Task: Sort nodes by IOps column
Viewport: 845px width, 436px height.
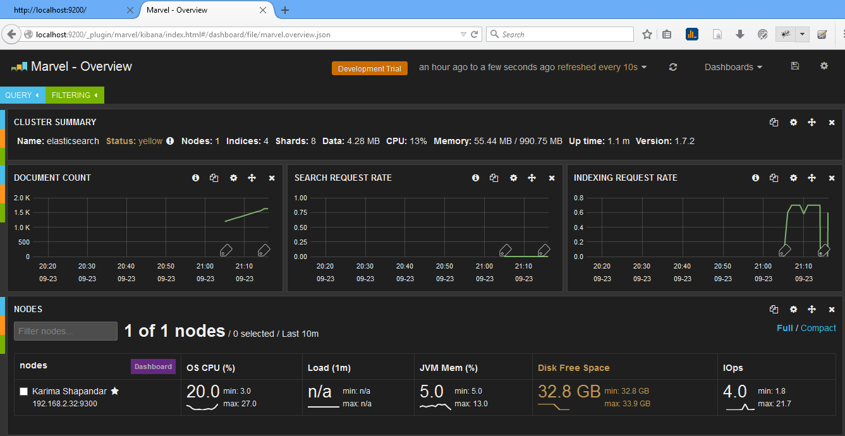Action: pos(734,368)
